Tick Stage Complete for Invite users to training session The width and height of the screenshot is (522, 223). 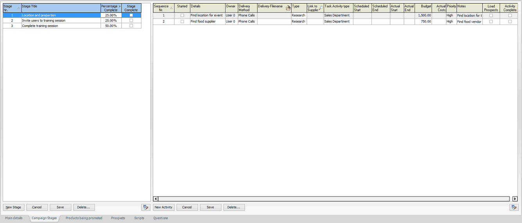tap(131, 20)
